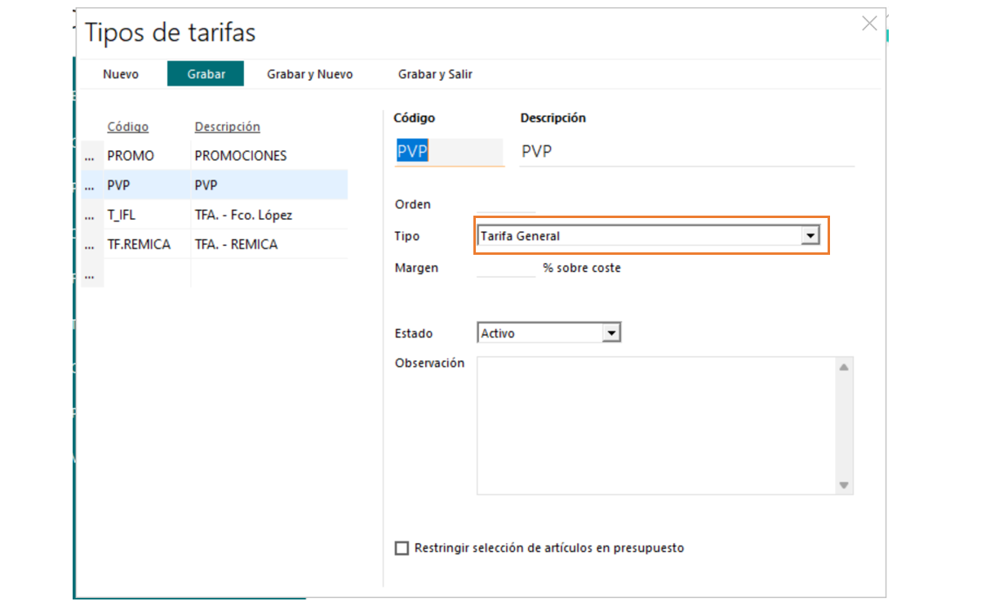Select the PROMO row in list
The height and width of the screenshot is (606, 990).
tap(131, 156)
